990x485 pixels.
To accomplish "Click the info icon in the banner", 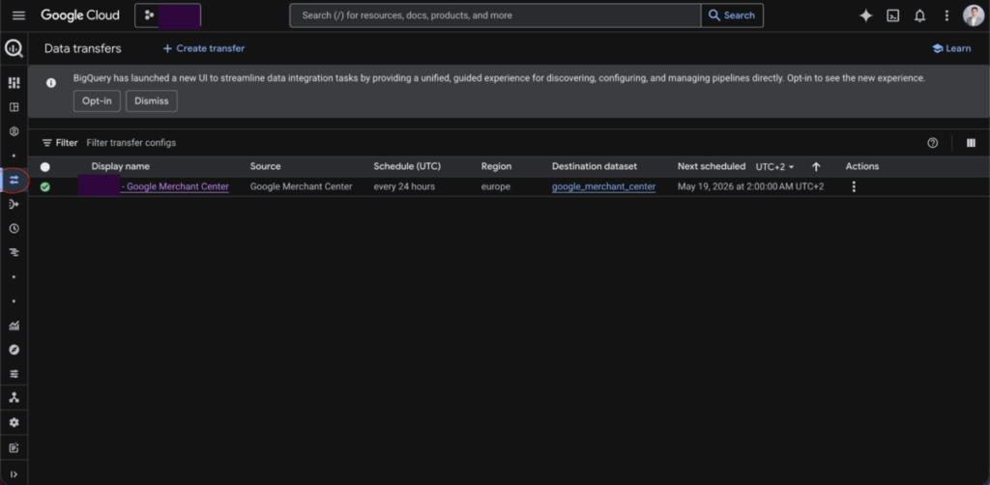I will (51, 83).
